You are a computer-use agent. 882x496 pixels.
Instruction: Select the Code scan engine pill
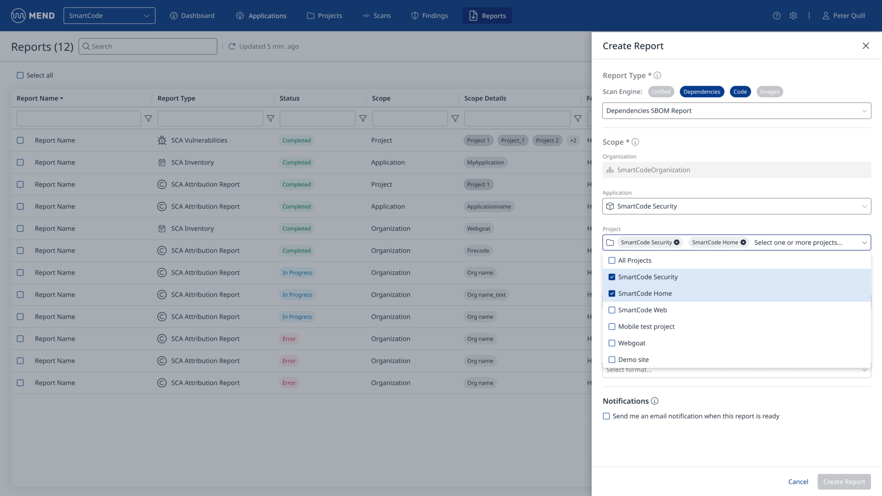pos(740,92)
